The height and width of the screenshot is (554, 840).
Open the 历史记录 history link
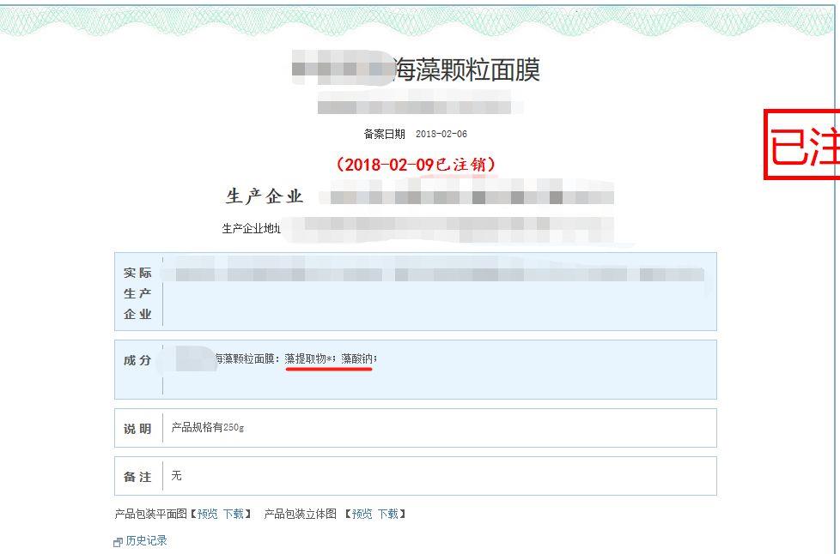[x=146, y=540]
